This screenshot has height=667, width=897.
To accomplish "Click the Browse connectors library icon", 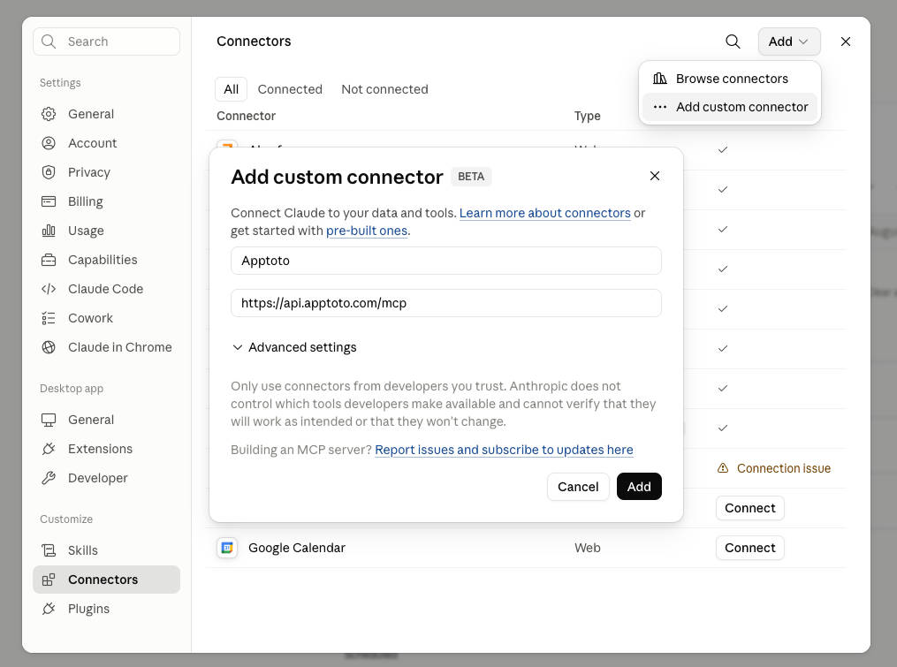I will tap(659, 79).
